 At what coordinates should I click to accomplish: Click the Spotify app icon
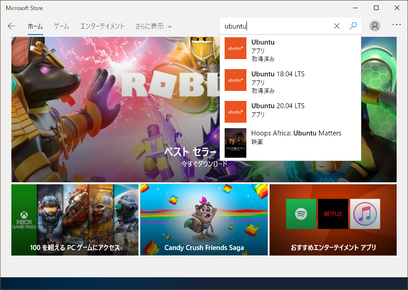tap(301, 214)
